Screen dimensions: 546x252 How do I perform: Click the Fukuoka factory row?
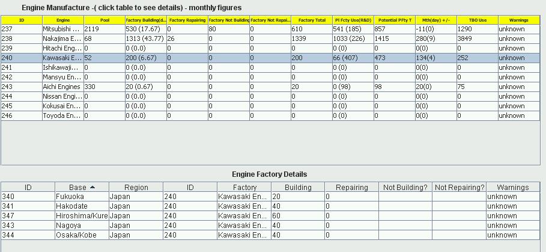[81, 197]
